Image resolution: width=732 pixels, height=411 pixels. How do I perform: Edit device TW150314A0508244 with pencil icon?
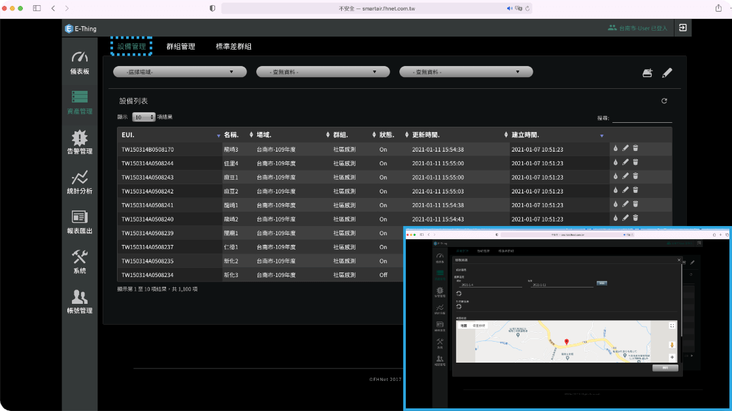pyautogui.click(x=625, y=162)
